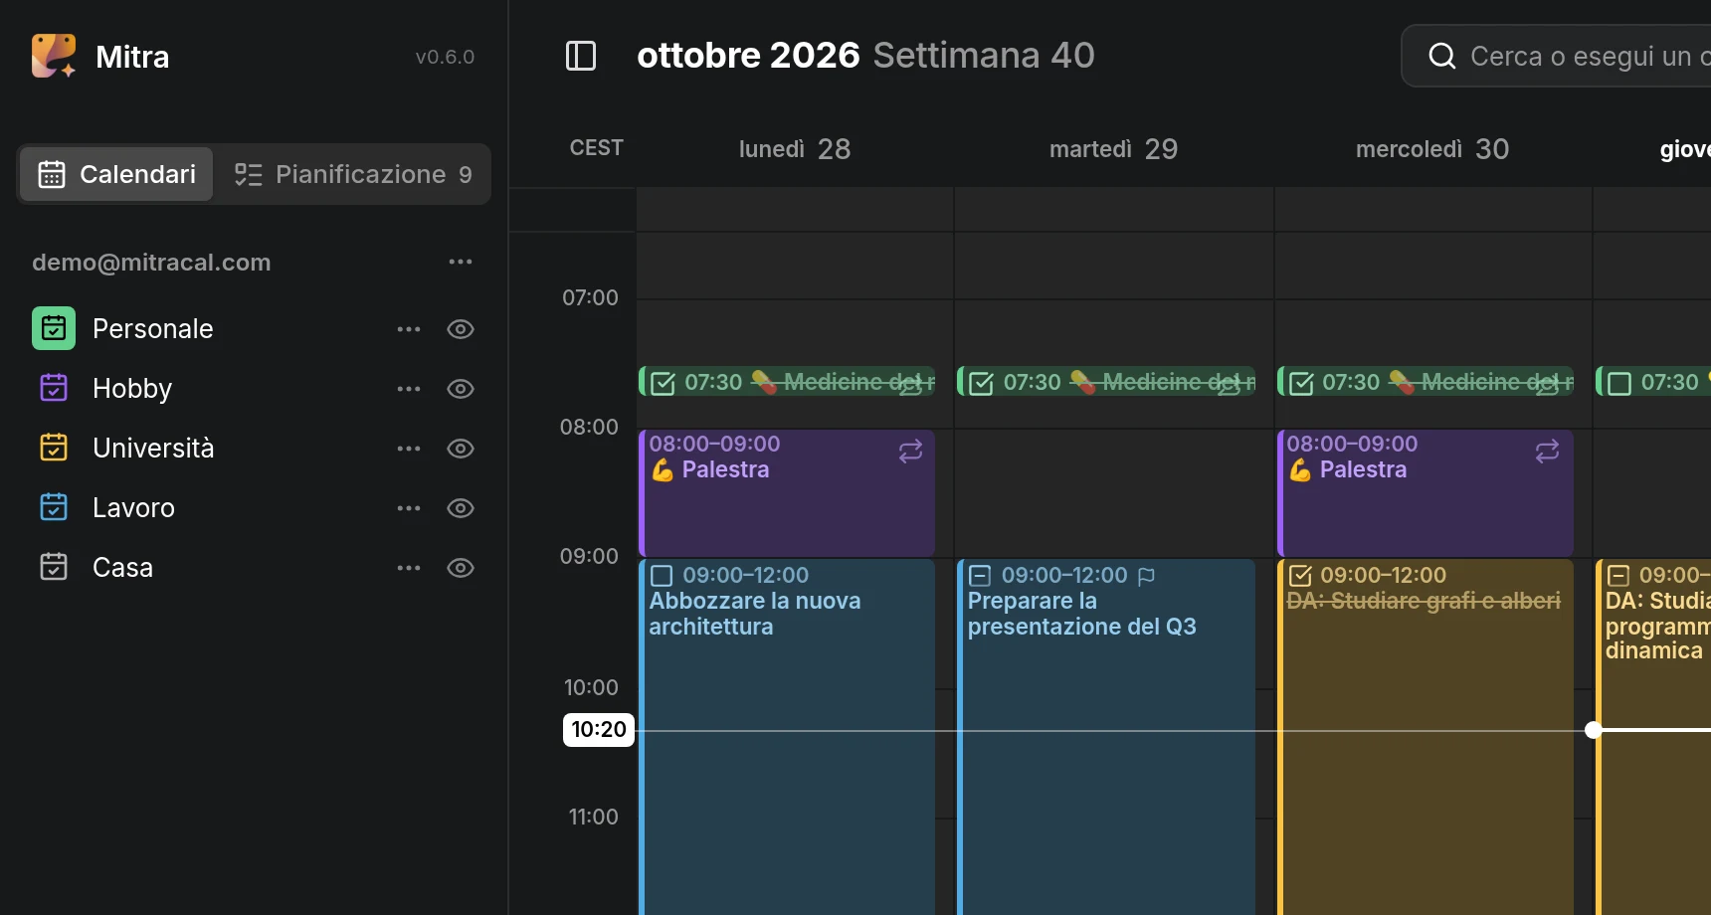1711x915 pixels.
Task: Open more options for Università calendar
Action: point(409,449)
